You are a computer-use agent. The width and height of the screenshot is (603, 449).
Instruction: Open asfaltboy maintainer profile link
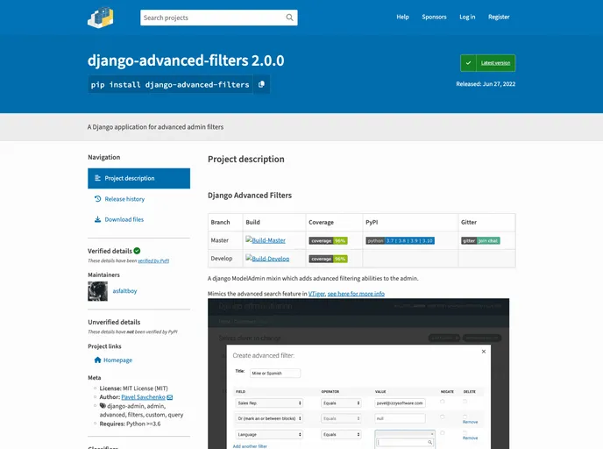click(124, 291)
